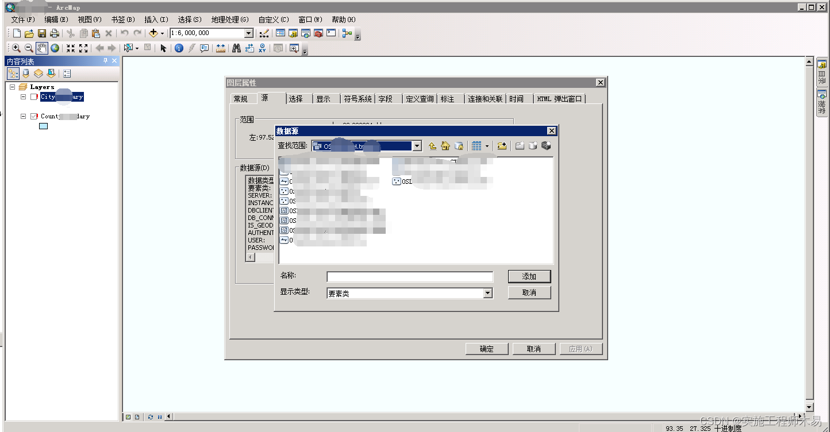Click Up One Level in data source dialog
The height and width of the screenshot is (432, 830).
[x=432, y=146]
